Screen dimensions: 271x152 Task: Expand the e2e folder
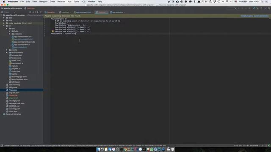(4, 21)
